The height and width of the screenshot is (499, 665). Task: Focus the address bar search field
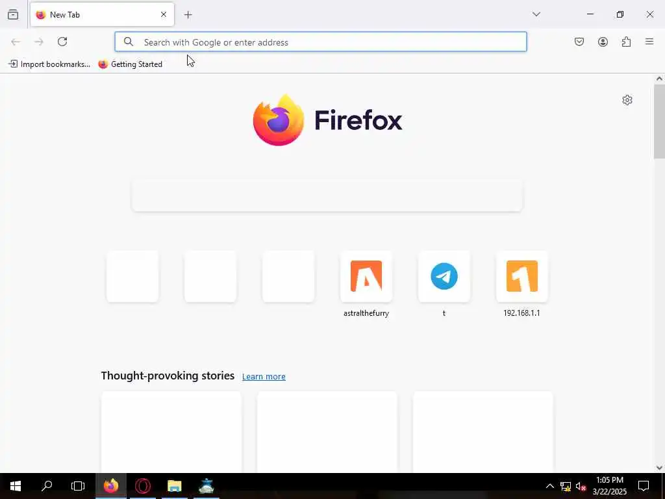point(321,42)
